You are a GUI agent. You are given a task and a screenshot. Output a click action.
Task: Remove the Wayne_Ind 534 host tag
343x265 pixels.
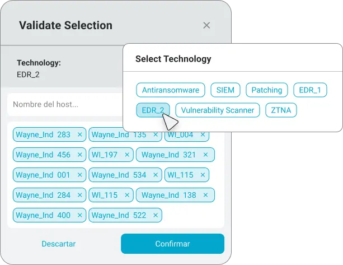tap(156, 175)
